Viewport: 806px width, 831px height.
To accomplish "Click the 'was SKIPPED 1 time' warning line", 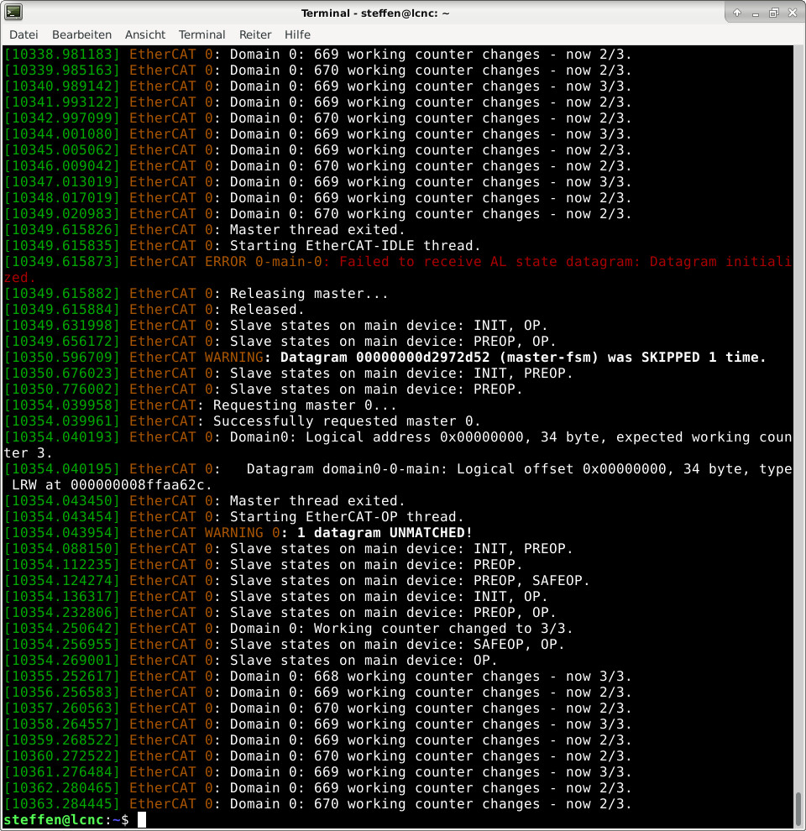I will tap(385, 358).
